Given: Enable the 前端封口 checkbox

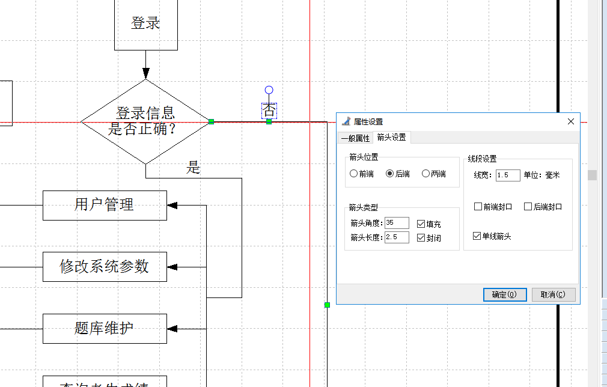Looking at the screenshot, I should pyautogui.click(x=478, y=207).
